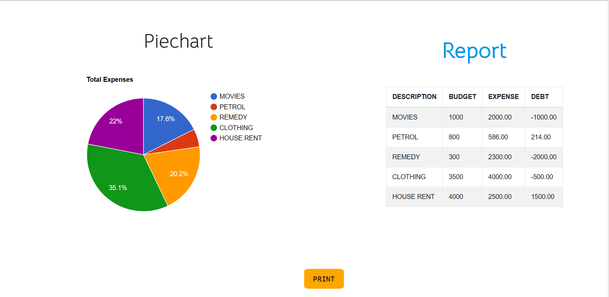Click the 17.6% label on the pie
The width and height of the screenshot is (609, 297).
(x=165, y=119)
